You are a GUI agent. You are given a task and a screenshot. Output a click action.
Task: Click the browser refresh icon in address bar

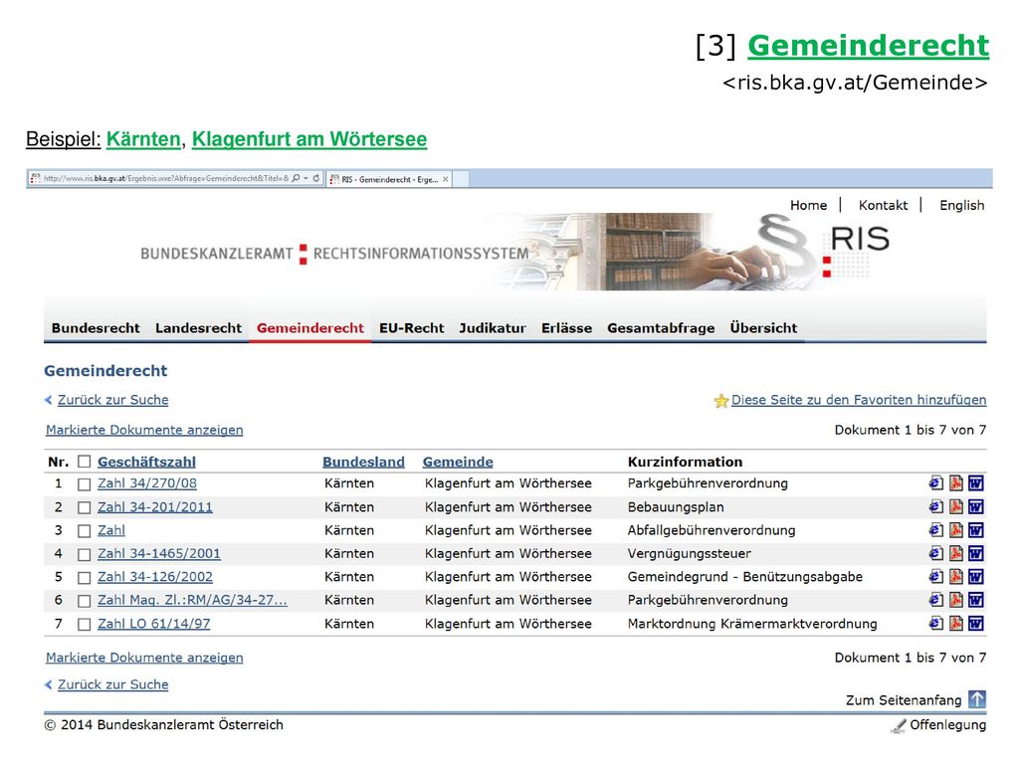click(x=316, y=178)
